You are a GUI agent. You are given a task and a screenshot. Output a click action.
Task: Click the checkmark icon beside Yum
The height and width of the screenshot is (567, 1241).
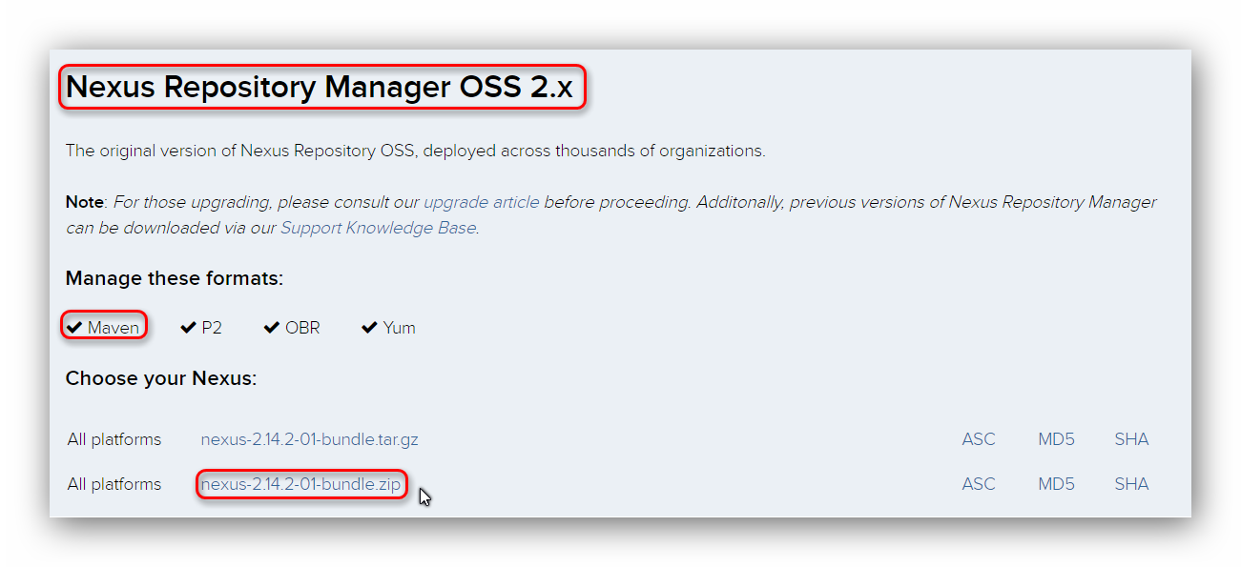[x=369, y=327]
